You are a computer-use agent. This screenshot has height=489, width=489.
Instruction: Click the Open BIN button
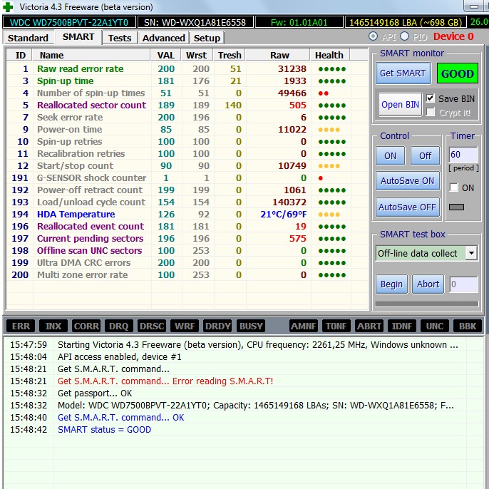[400, 105]
